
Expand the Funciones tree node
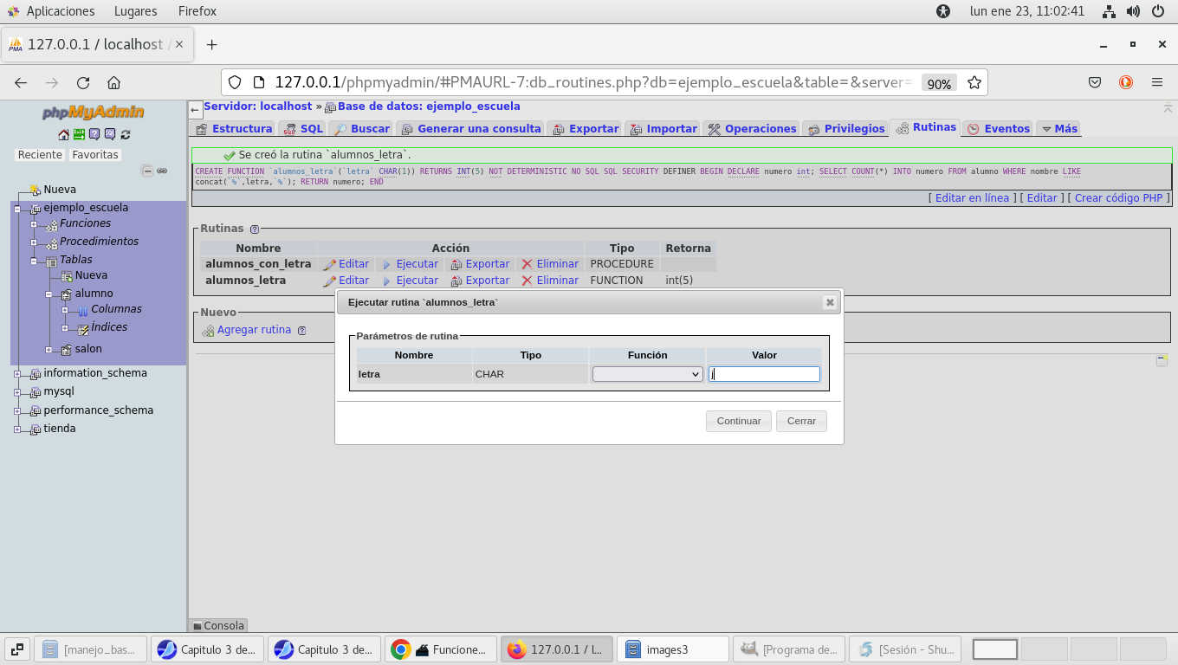tap(34, 224)
